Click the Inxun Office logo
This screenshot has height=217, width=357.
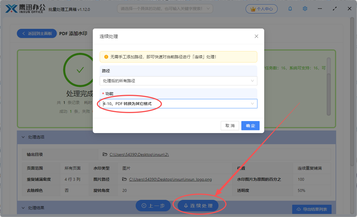point(25,9)
